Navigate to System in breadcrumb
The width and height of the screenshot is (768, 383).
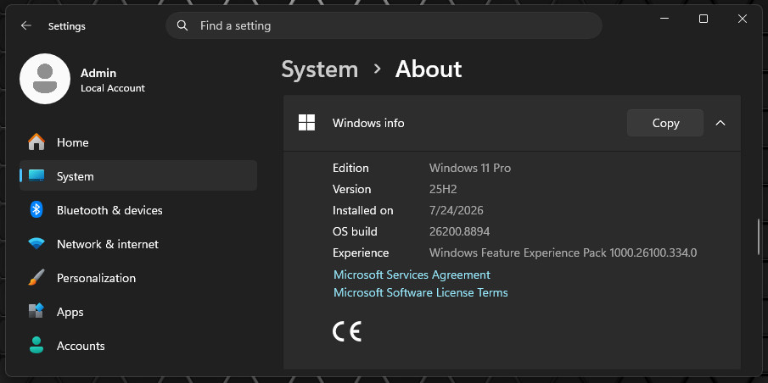[319, 69]
